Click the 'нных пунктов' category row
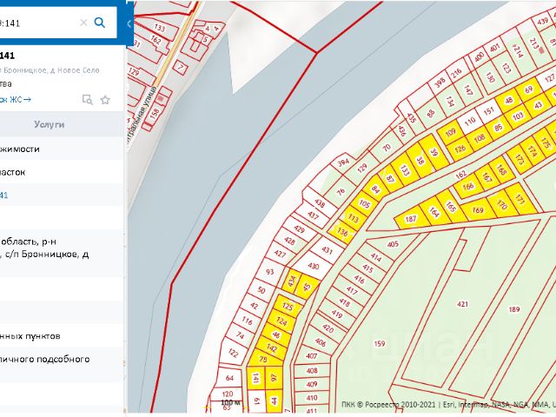 click(62, 336)
